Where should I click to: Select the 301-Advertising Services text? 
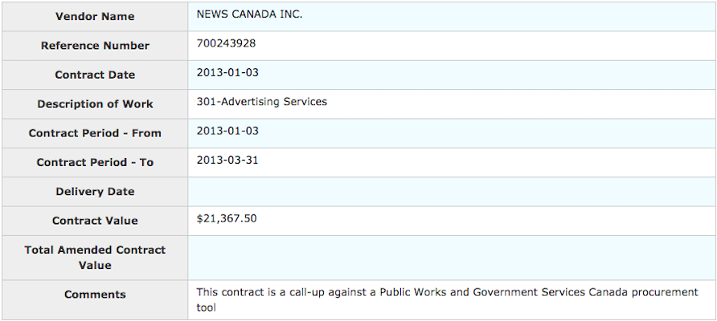point(261,102)
